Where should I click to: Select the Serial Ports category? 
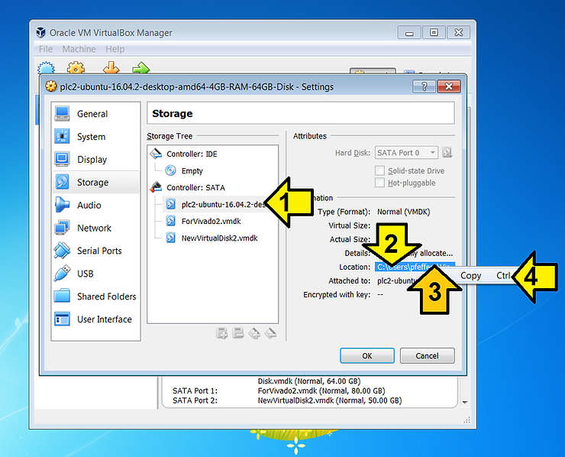coord(98,251)
